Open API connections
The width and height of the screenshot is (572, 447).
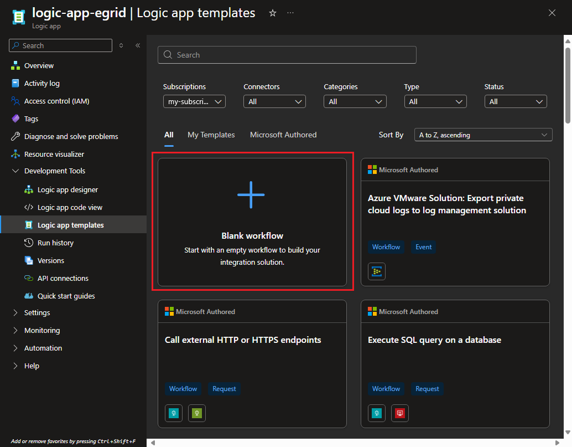click(63, 279)
